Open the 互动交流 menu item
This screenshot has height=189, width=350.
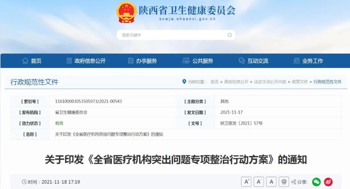[x=253, y=61]
